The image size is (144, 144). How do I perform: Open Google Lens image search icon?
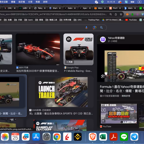(94, 28)
